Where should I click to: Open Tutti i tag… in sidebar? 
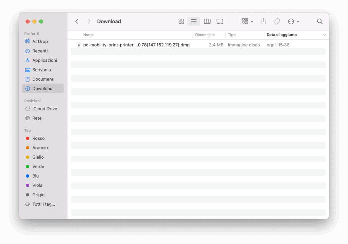tap(43, 204)
